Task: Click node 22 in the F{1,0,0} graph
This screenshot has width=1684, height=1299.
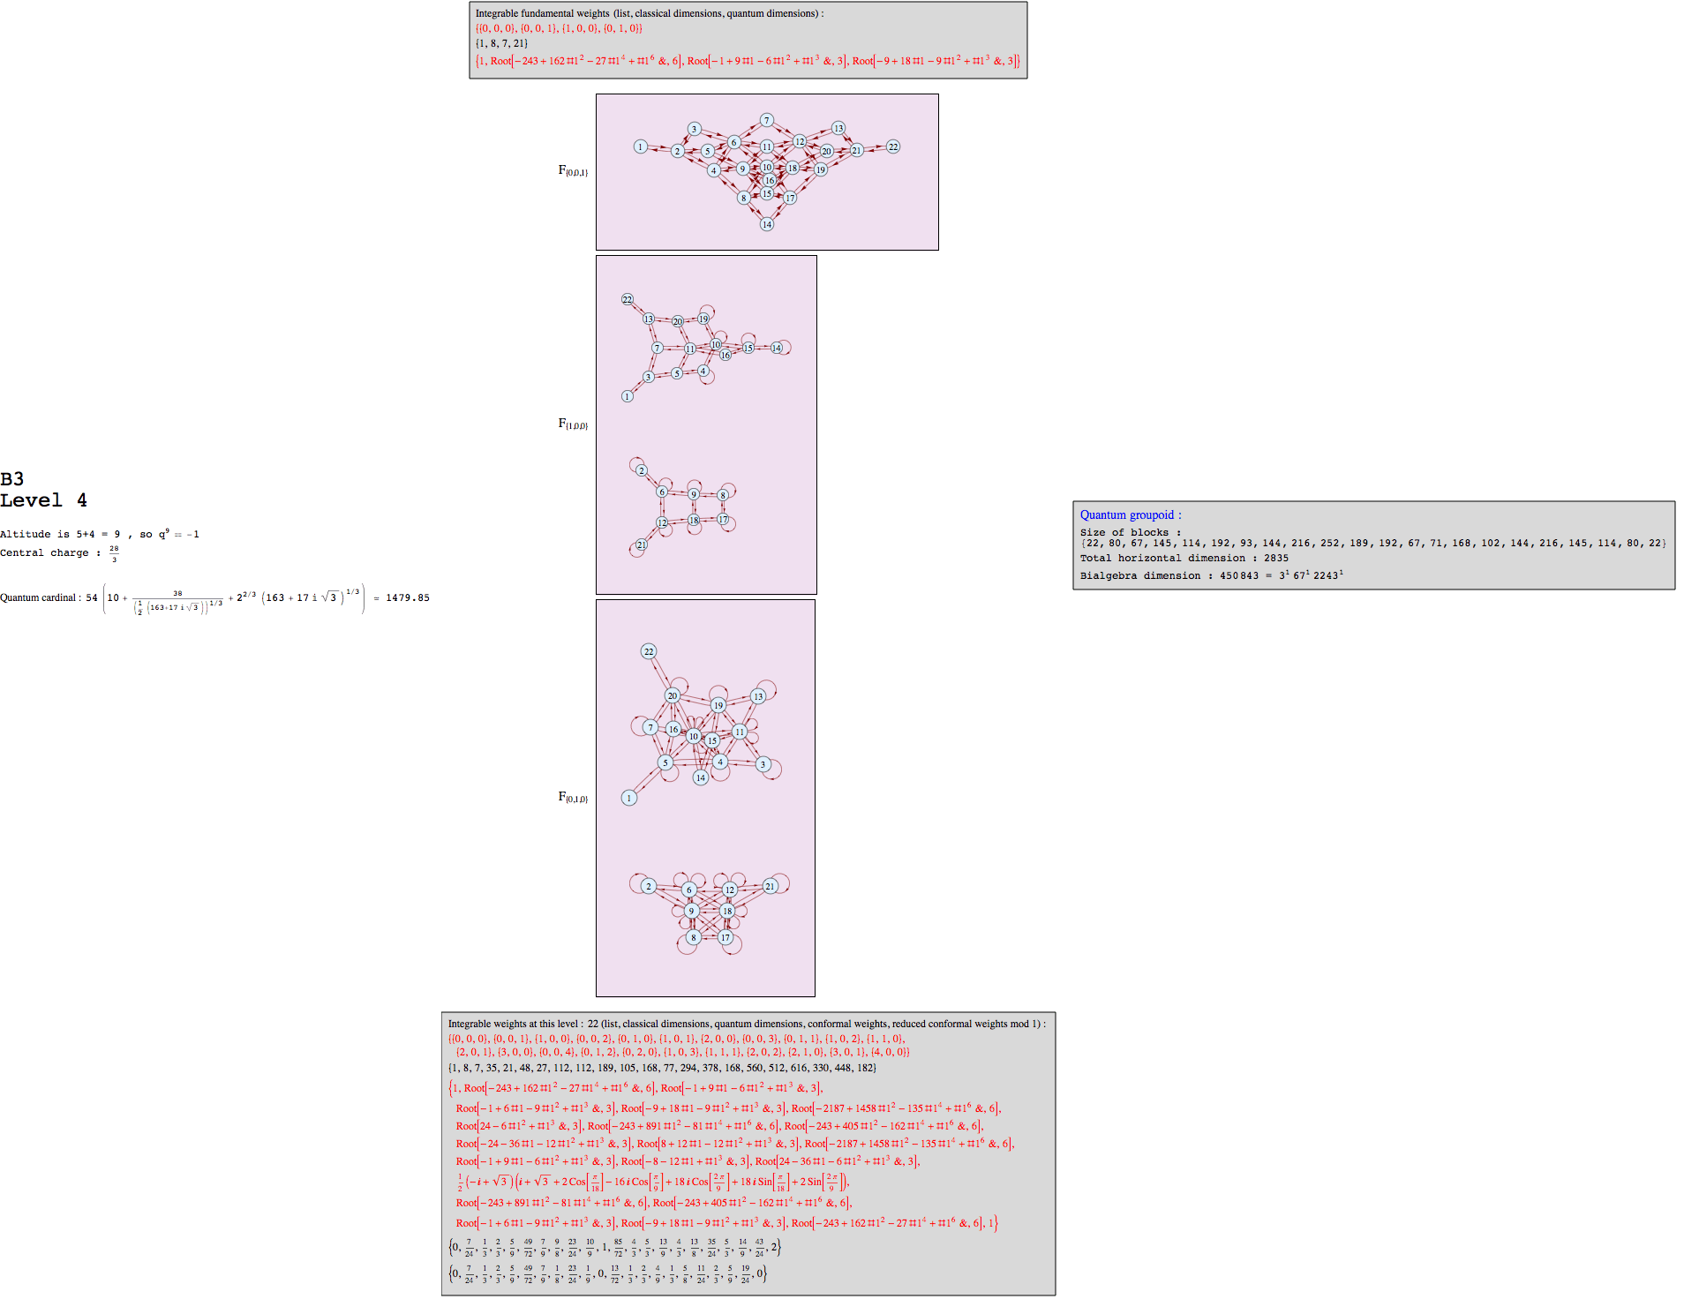Action: (628, 299)
